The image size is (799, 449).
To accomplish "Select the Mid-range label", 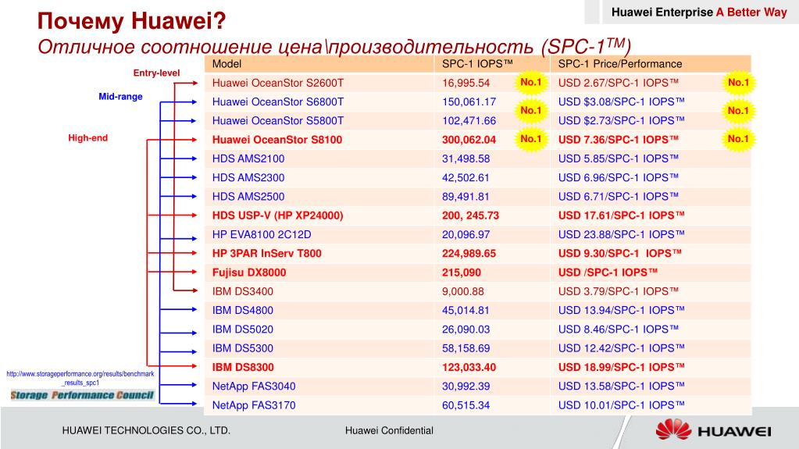I will [121, 96].
